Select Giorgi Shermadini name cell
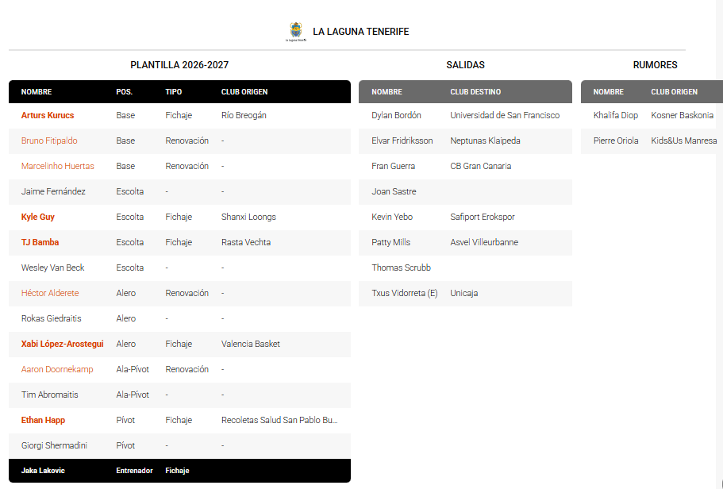The image size is (723, 489). tap(54, 445)
